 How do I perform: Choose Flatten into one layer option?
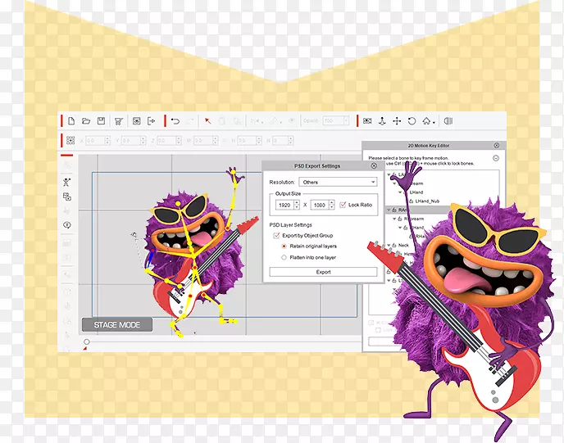tap(284, 257)
